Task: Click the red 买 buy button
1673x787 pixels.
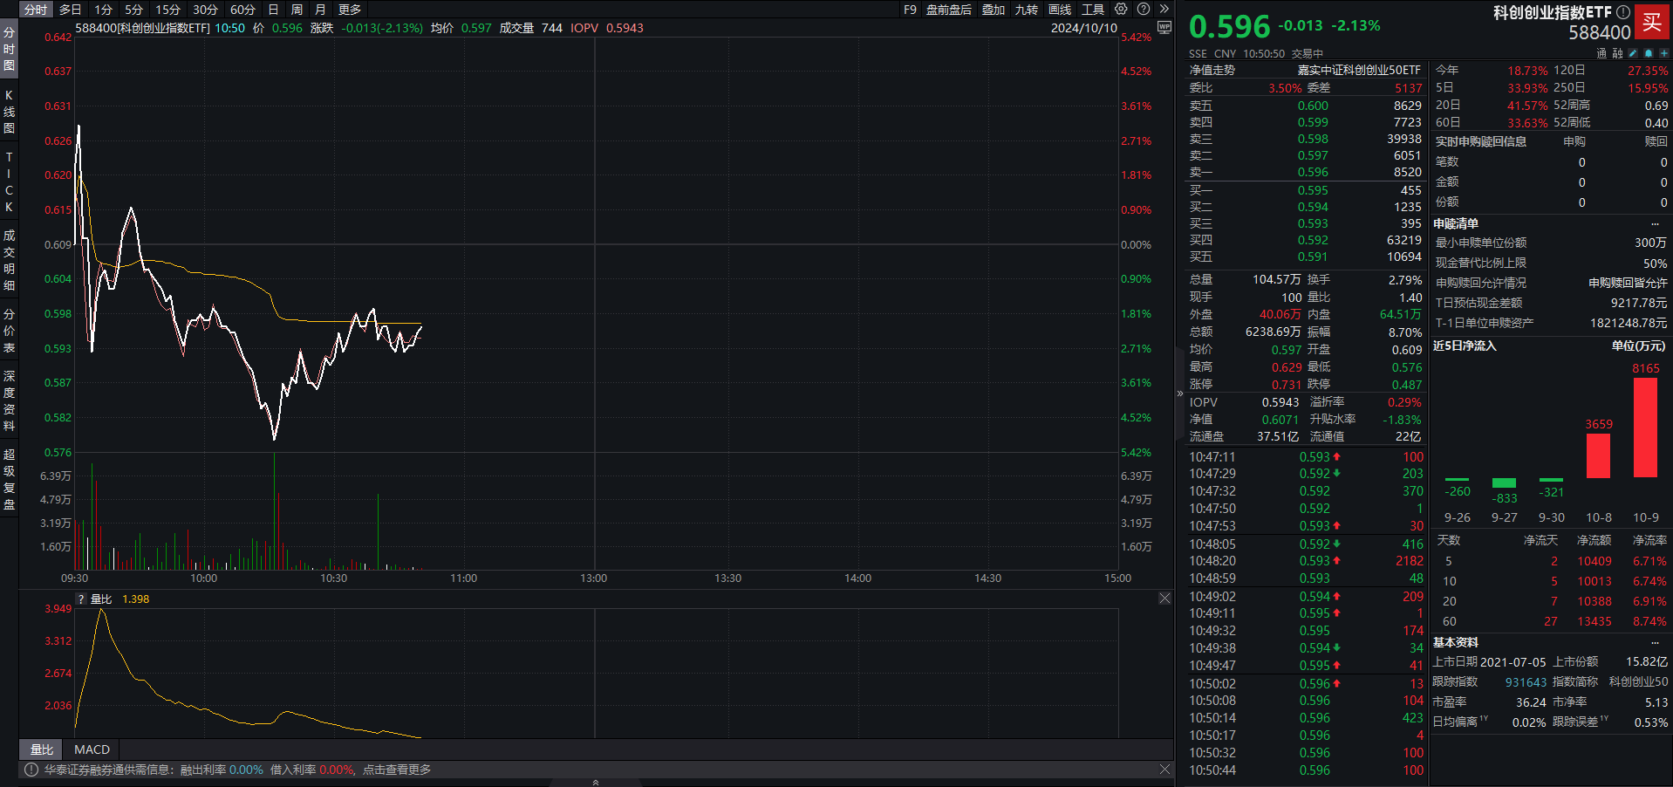Action: (1652, 23)
